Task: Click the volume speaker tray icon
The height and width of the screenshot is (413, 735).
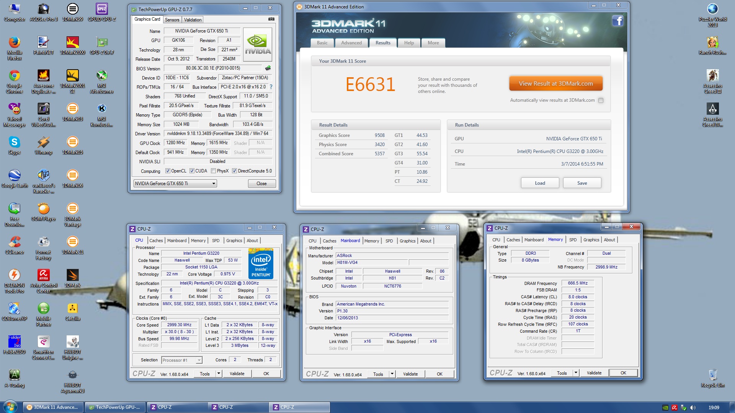Action: (x=693, y=408)
